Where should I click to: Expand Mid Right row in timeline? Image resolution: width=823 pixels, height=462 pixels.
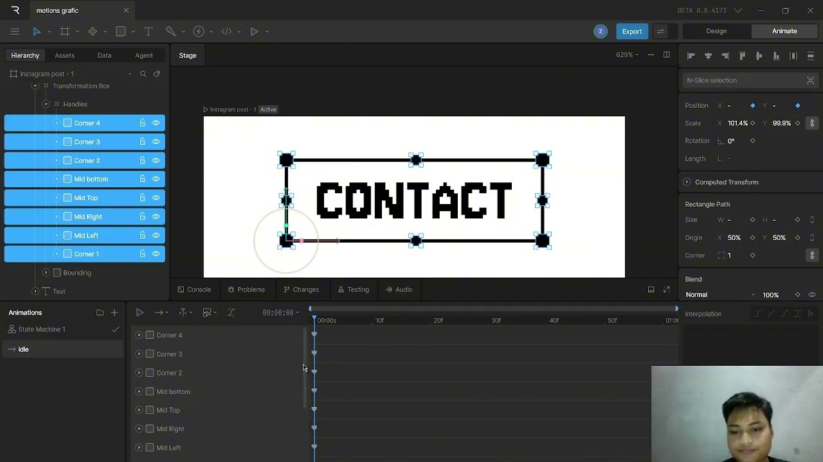(x=139, y=429)
